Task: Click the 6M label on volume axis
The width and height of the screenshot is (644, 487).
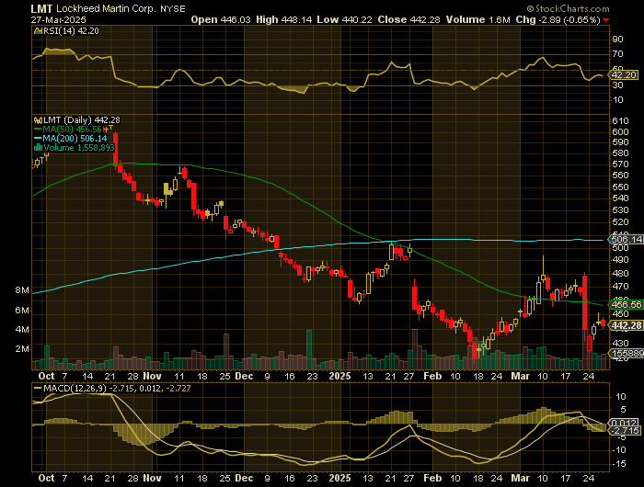Action: pyautogui.click(x=22, y=311)
